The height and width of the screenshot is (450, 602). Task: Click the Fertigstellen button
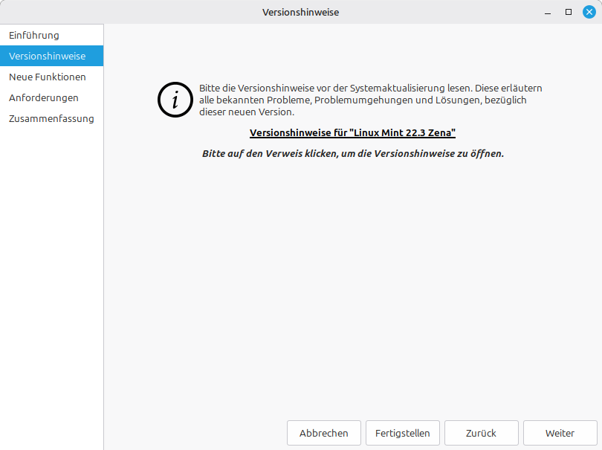402,433
